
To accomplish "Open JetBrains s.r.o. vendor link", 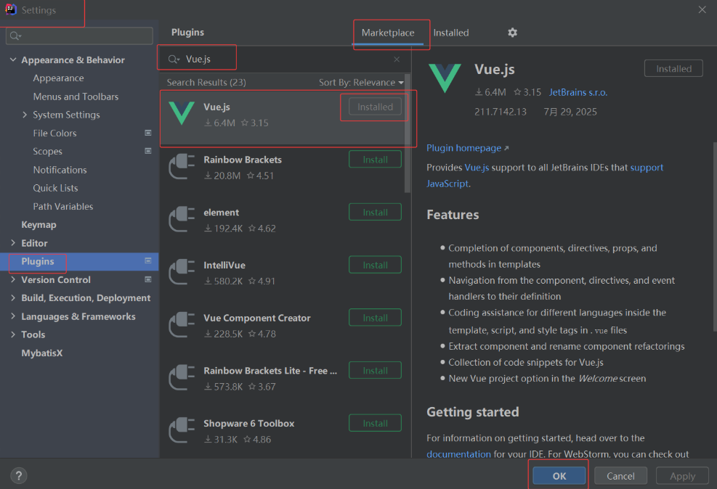I will pos(578,92).
